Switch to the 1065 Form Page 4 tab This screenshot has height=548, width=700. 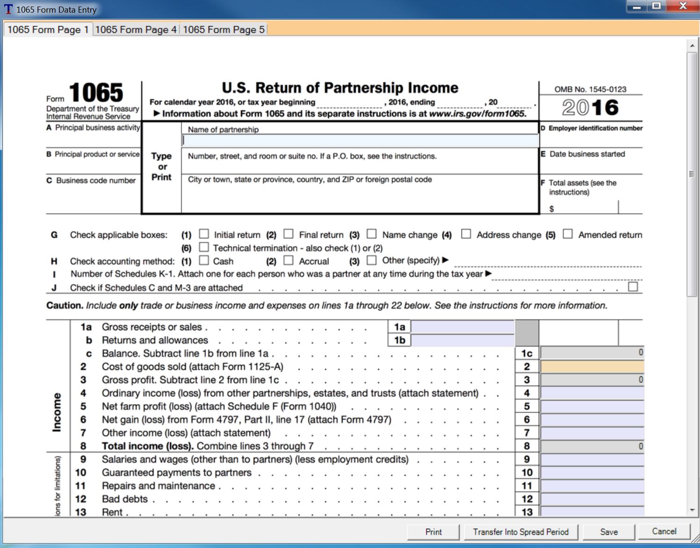pyautogui.click(x=136, y=29)
